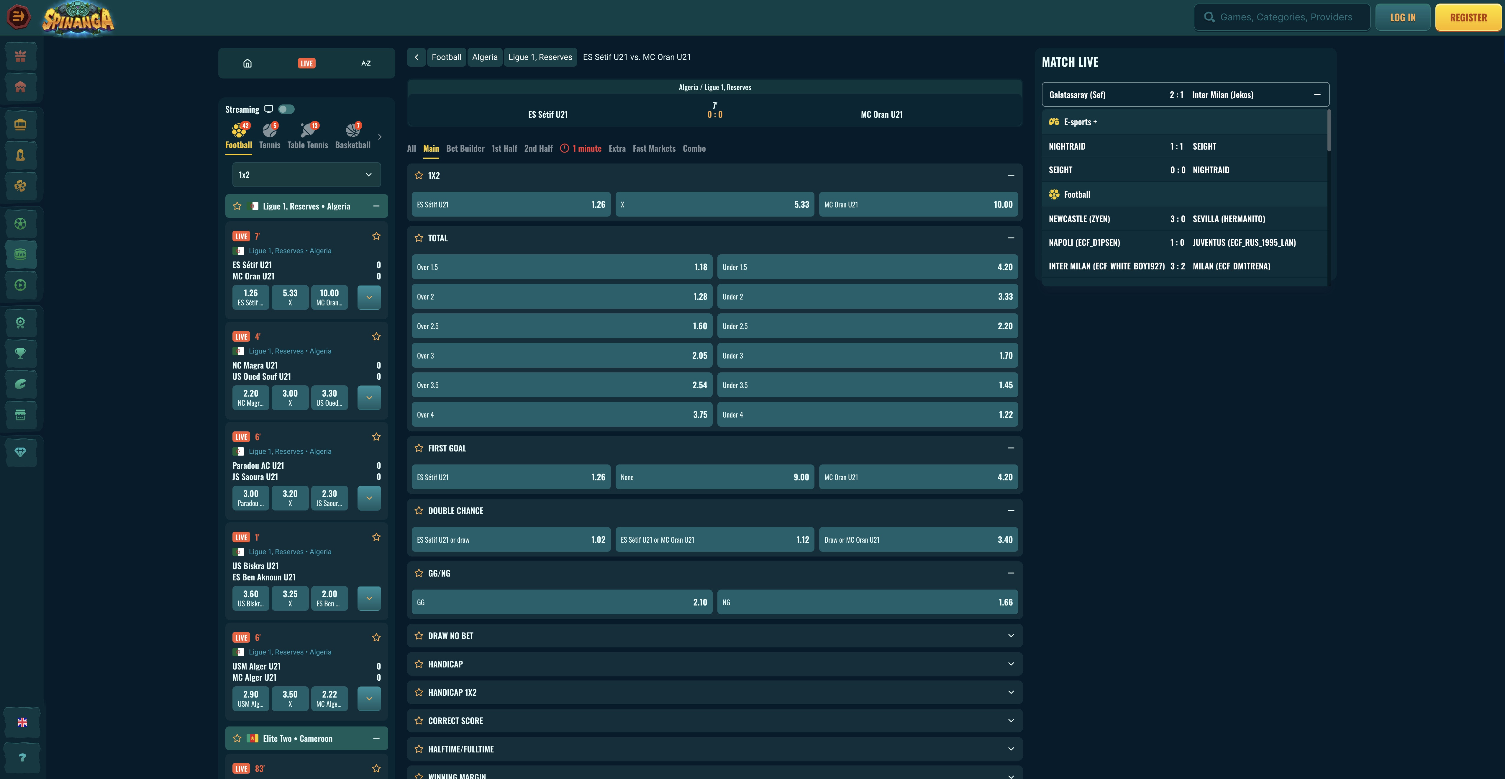
Task: Star the NC Magra U21 match
Action: click(x=376, y=337)
